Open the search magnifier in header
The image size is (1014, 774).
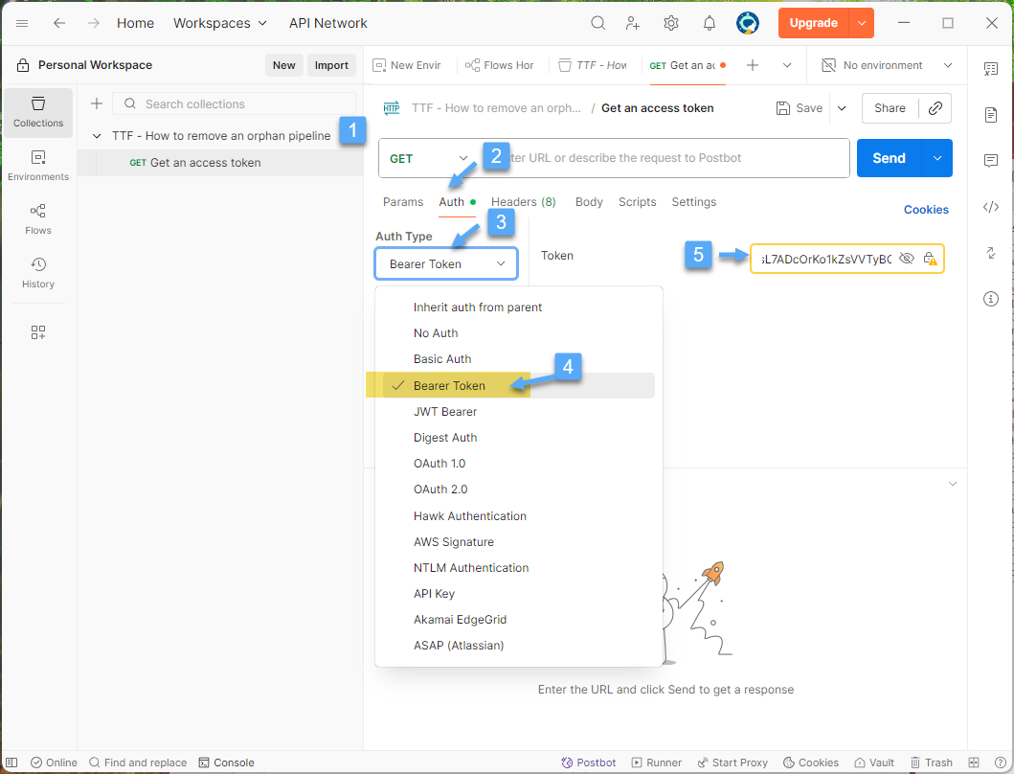(x=598, y=23)
